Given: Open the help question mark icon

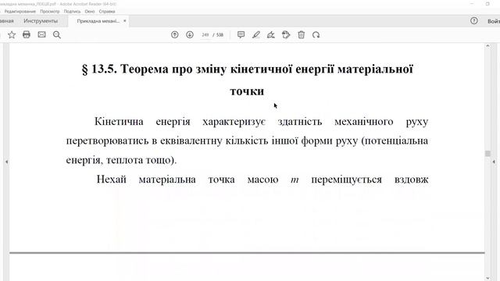Looking at the screenshot, I should [x=474, y=21].
